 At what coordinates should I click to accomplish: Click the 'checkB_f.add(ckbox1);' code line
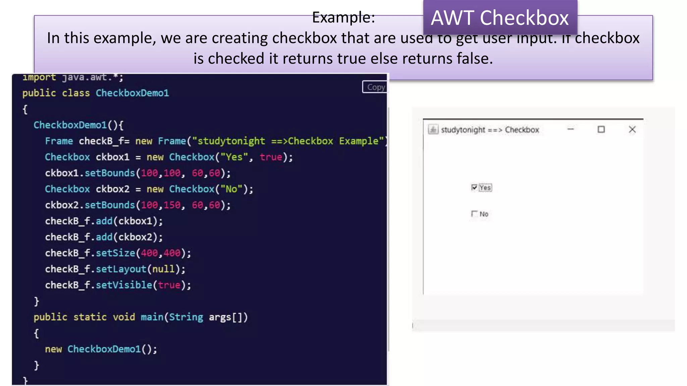[x=104, y=221]
